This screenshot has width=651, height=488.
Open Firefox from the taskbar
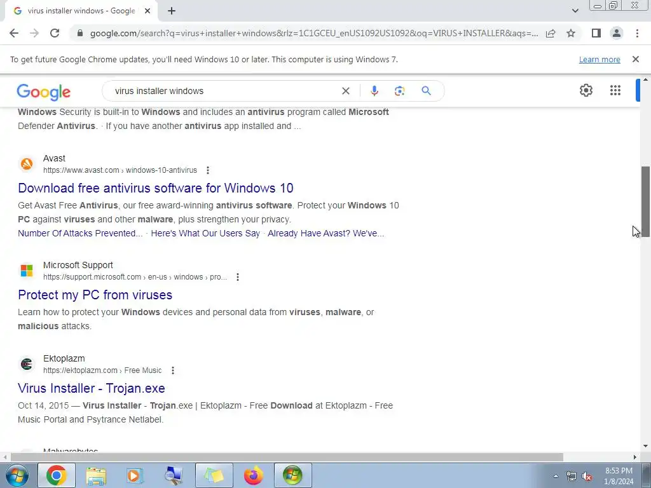[x=254, y=475]
